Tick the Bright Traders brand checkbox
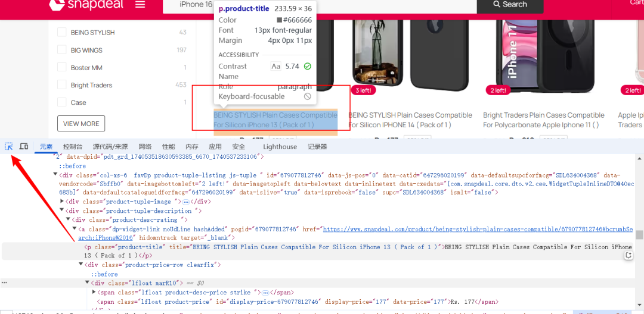The image size is (644, 314). [x=61, y=84]
